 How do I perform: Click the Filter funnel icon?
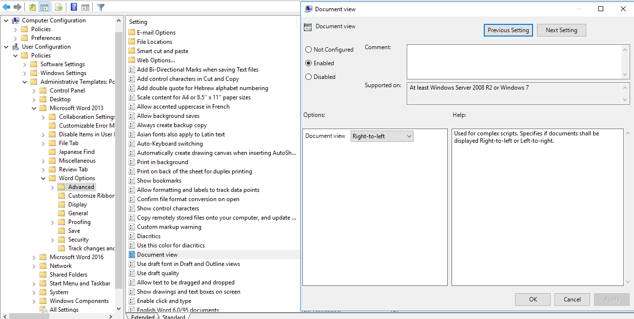tap(100, 7)
